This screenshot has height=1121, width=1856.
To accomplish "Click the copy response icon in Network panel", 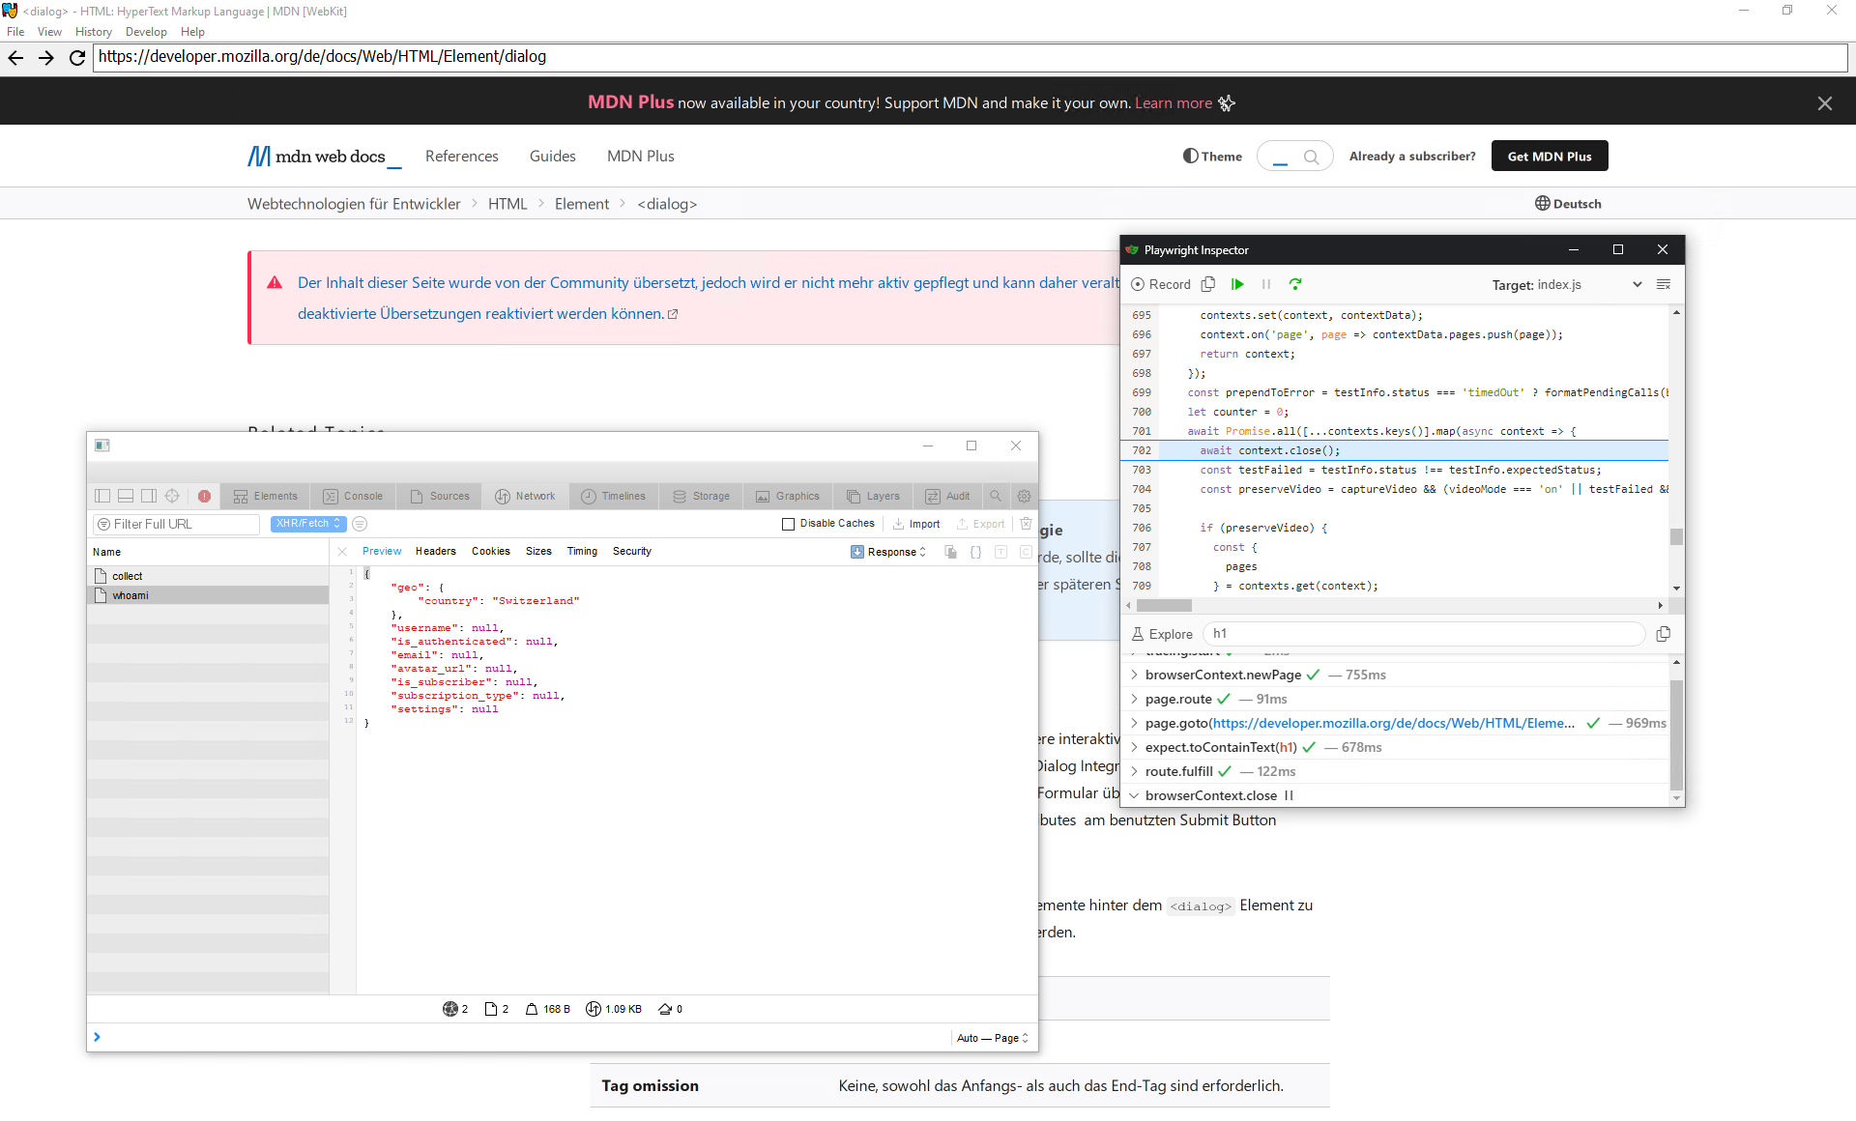I will point(951,552).
